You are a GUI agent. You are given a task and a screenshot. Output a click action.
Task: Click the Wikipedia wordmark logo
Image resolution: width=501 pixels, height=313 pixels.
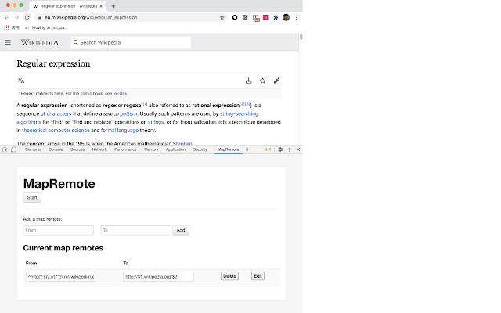point(40,42)
